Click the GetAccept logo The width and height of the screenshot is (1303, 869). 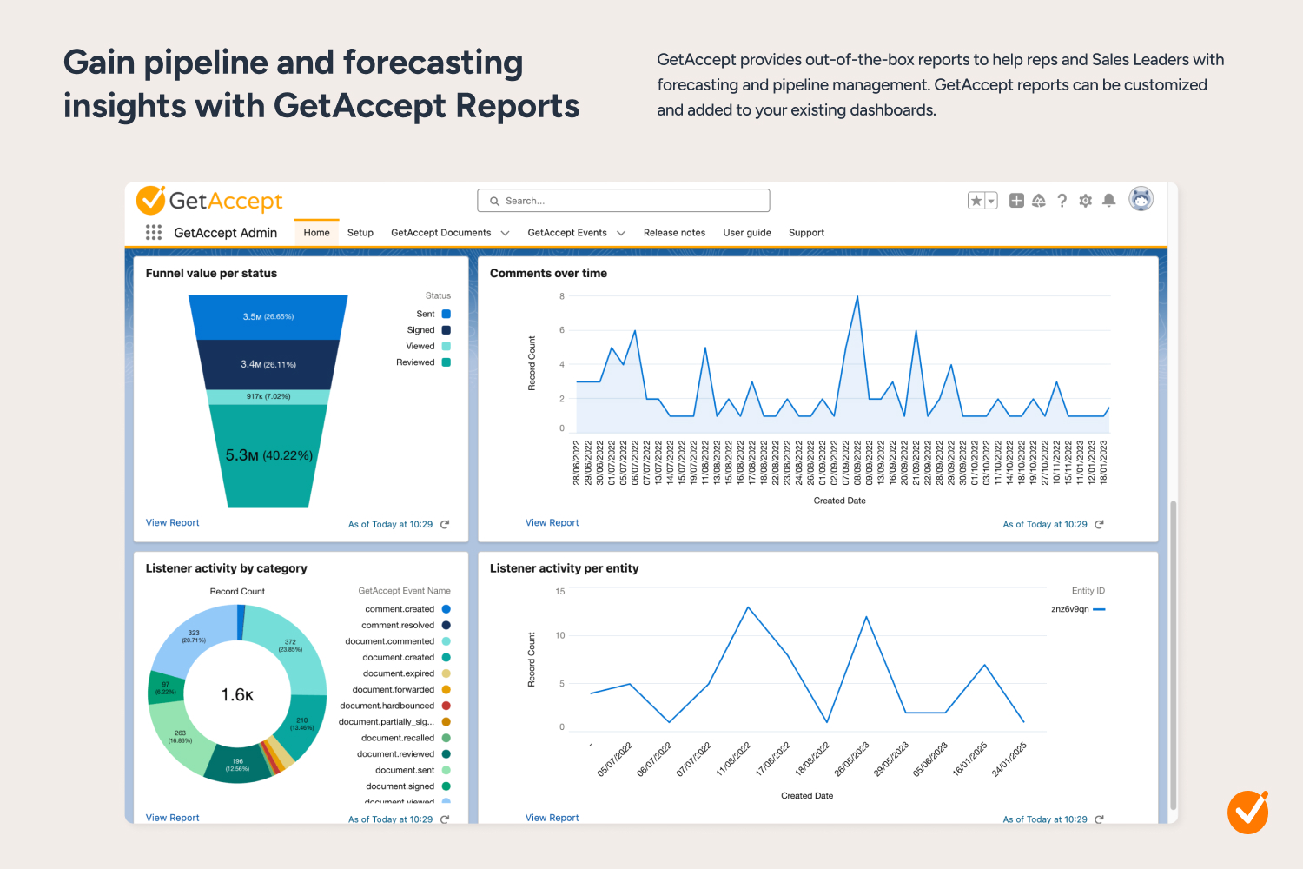tap(209, 201)
